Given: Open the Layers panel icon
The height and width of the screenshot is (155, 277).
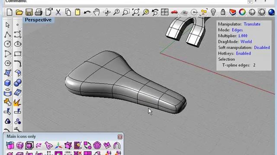Looking at the screenshot, I should tap(232, 12).
